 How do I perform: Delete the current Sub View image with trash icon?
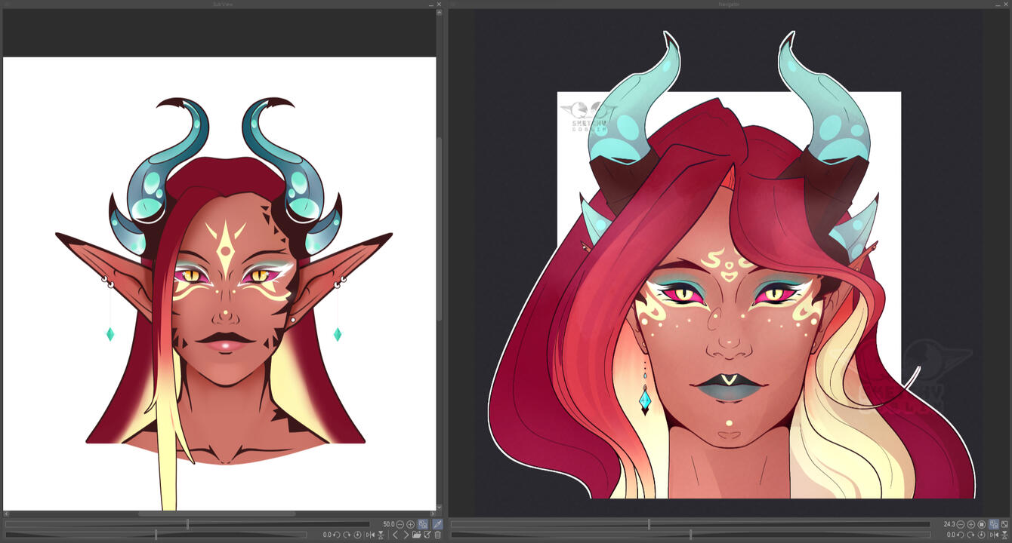437,535
